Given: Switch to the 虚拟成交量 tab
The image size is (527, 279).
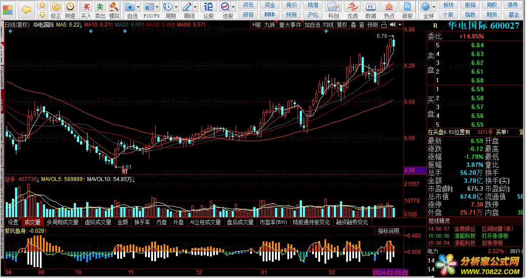Looking at the screenshot, I should [98, 222].
